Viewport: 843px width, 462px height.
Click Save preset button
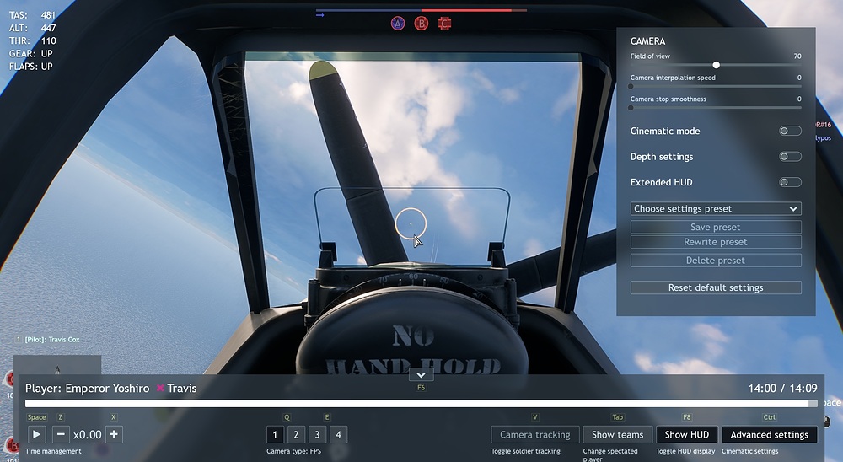point(716,227)
